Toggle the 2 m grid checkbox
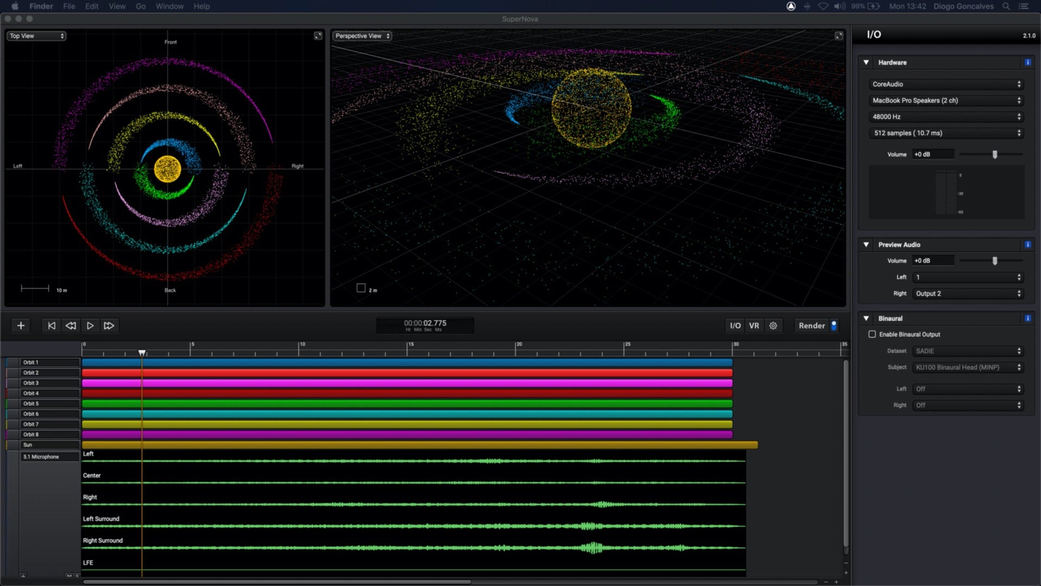Image resolution: width=1041 pixels, height=586 pixels. tap(361, 288)
